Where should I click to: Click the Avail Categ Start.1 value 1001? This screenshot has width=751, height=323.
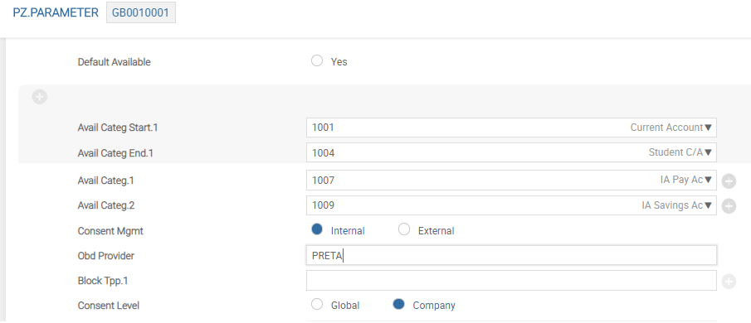323,128
